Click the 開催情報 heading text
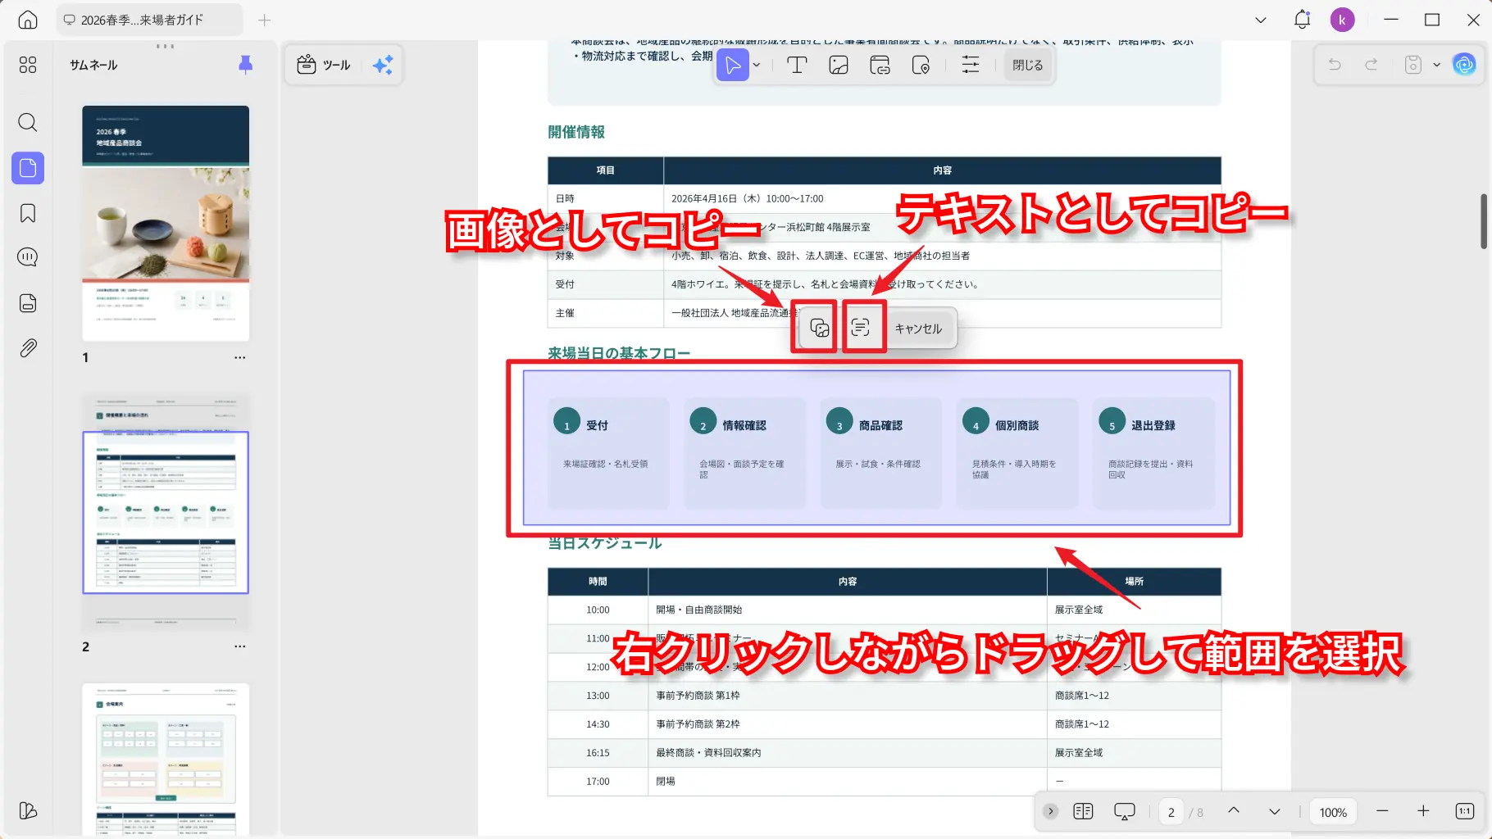This screenshot has width=1492, height=839. 576,132
